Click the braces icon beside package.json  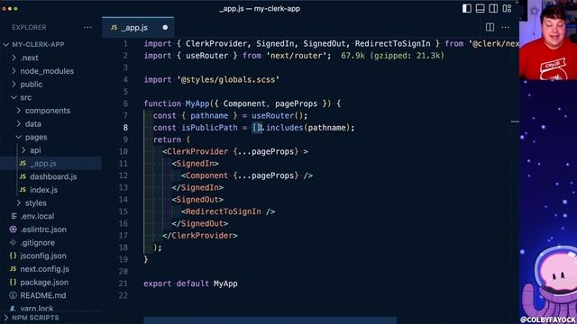tap(14, 282)
